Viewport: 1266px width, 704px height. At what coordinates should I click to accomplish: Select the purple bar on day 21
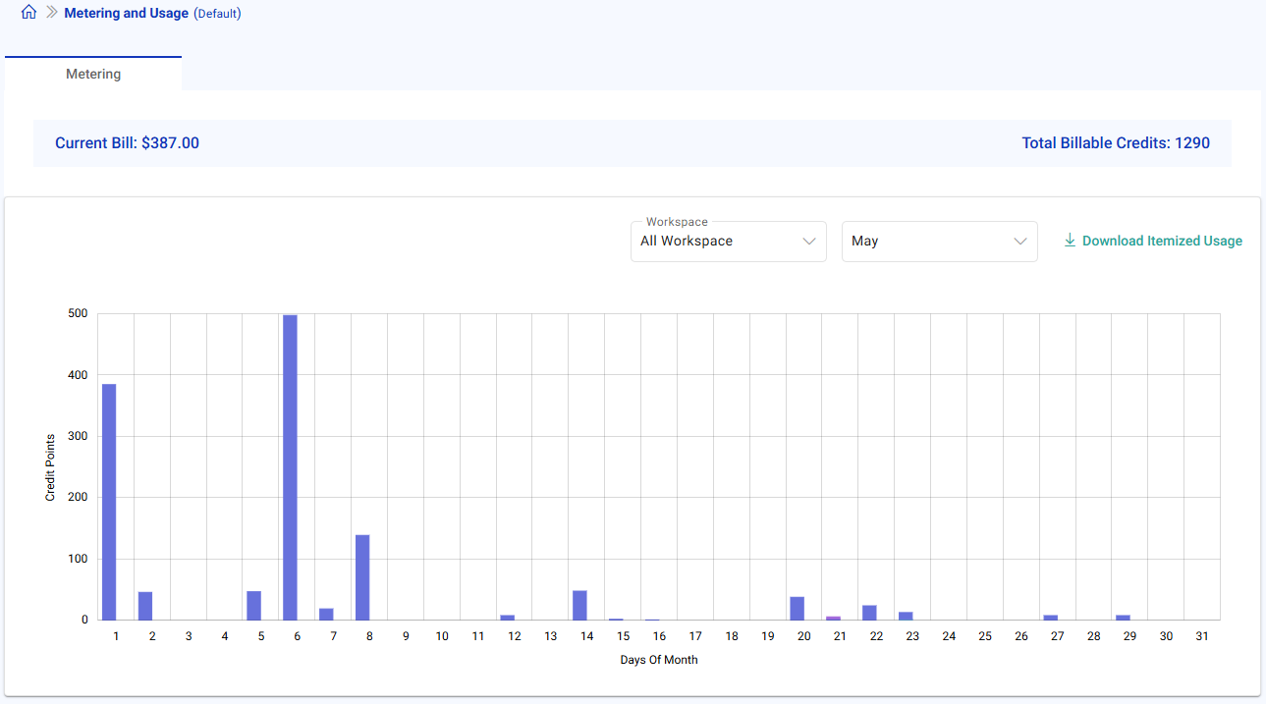click(x=833, y=618)
